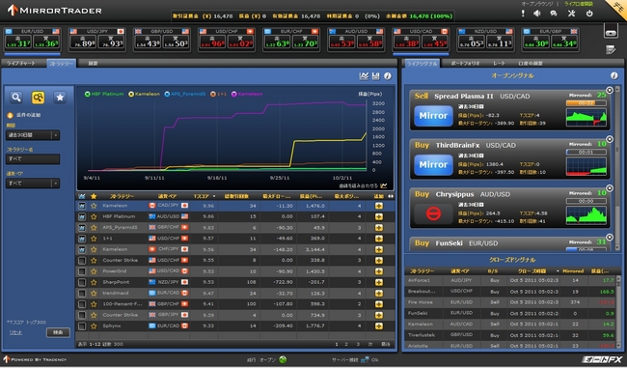
Task: Tick the PowerGrid USD/CAD row checkbox
Action: [82, 271]
